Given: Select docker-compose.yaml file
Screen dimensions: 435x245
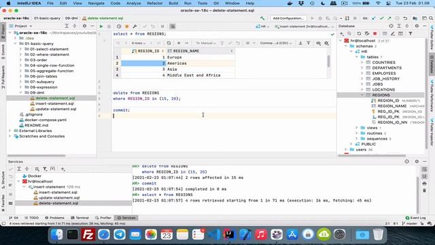Looking at the screenshot, I should (x=46, y=120).
